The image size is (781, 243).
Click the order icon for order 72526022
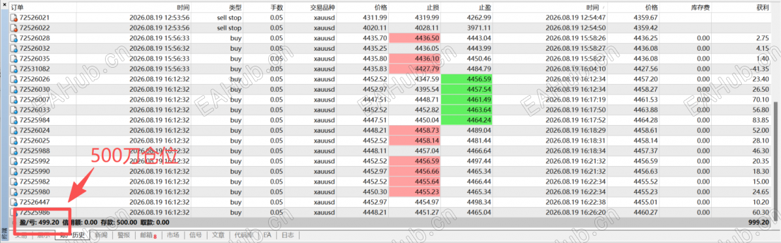coord(14,28)
